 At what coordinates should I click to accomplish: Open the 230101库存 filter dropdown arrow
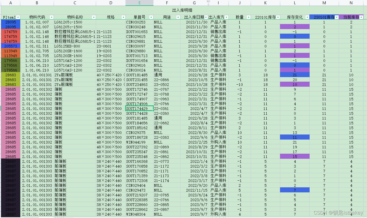(337, 17)
